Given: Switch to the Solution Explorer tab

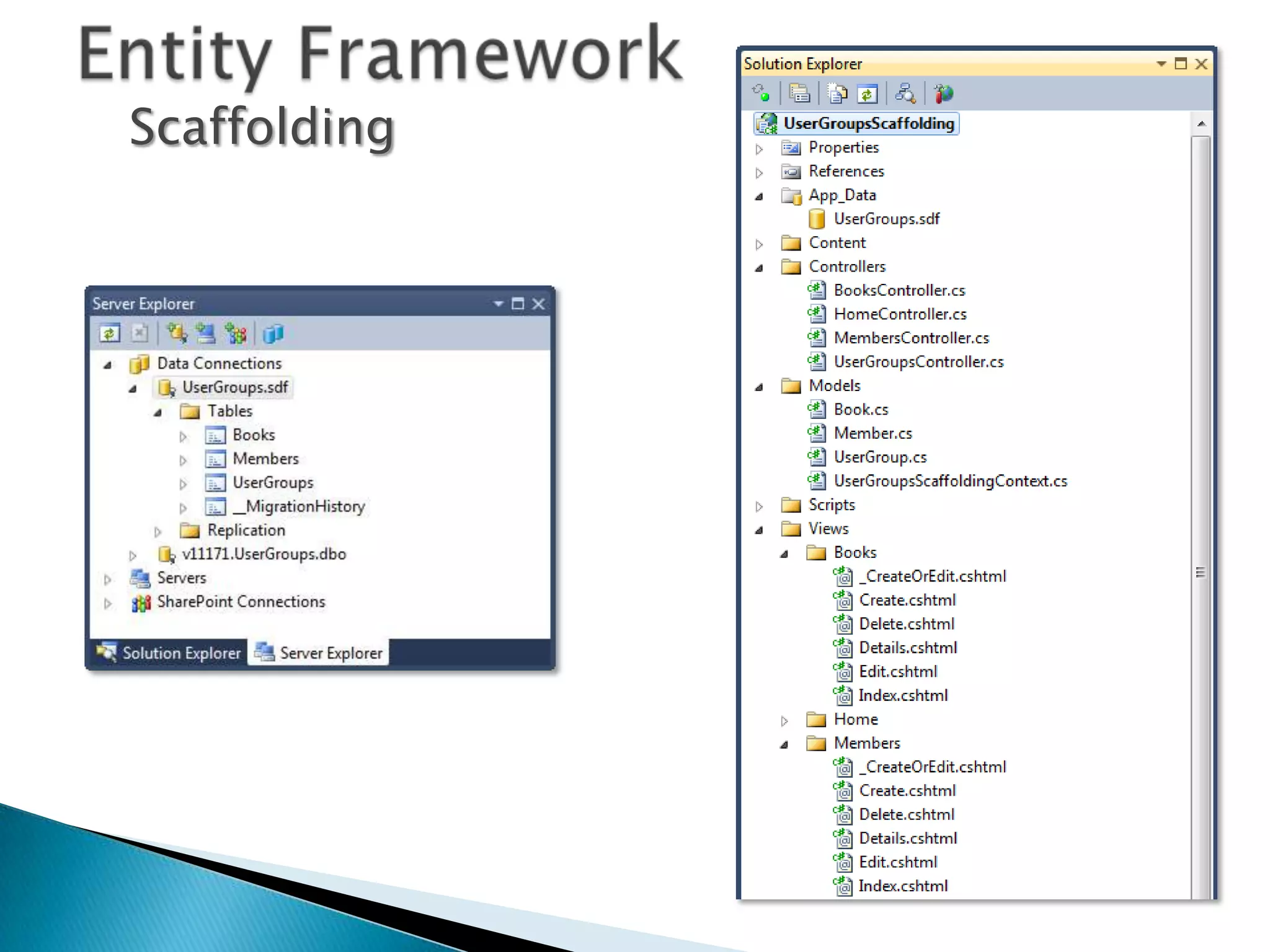Looking at the screenshot, I should [169, 653].
